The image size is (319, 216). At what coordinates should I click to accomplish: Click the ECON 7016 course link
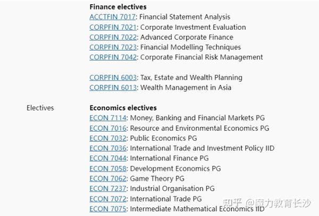point(108,128)
